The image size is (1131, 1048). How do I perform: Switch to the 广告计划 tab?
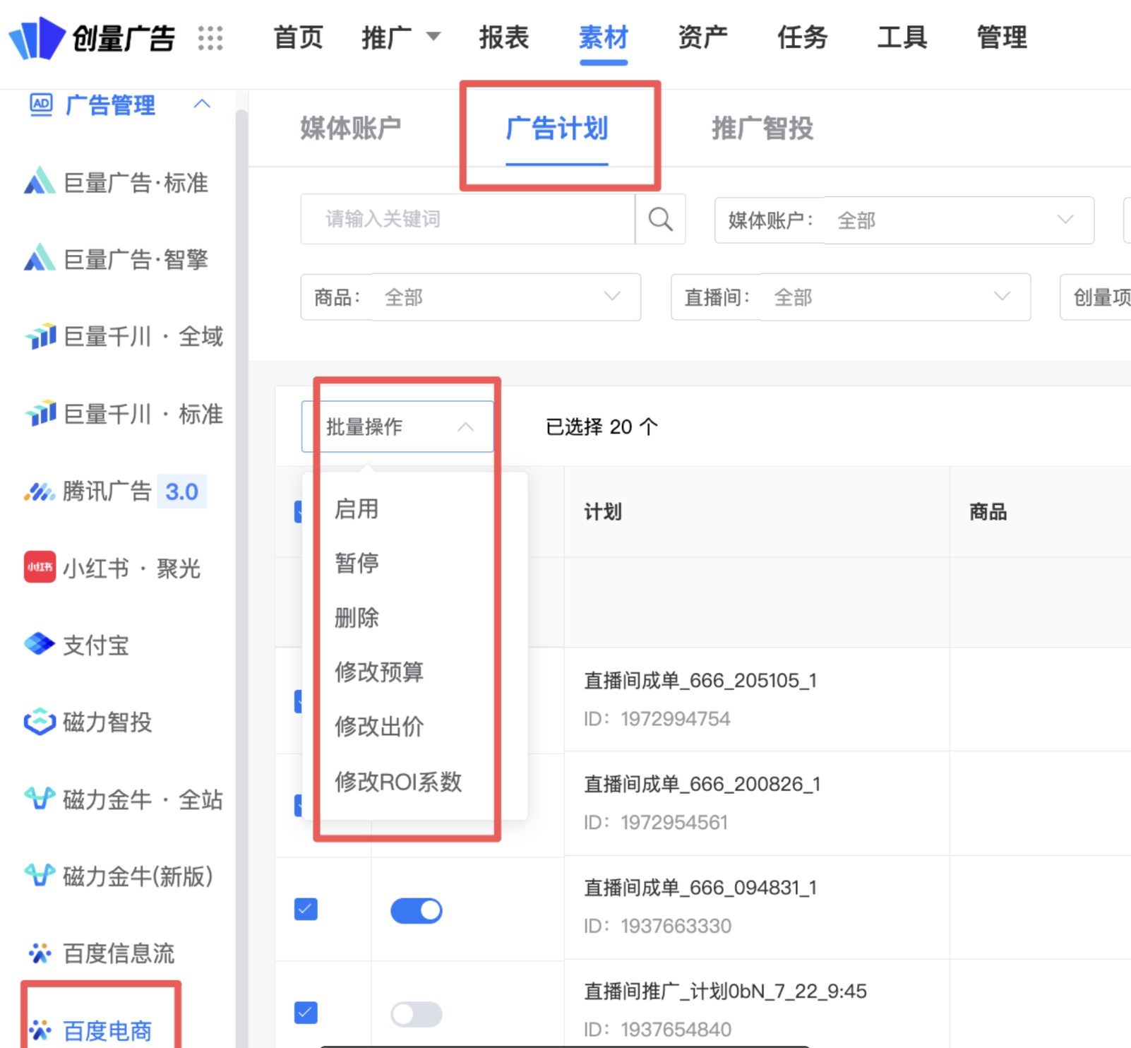pyautogui.click(x=557, y=129)
